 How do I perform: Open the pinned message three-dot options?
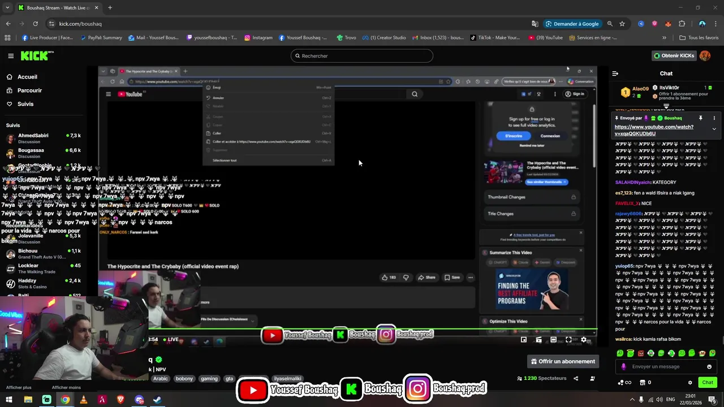click(x=714, y=118)
